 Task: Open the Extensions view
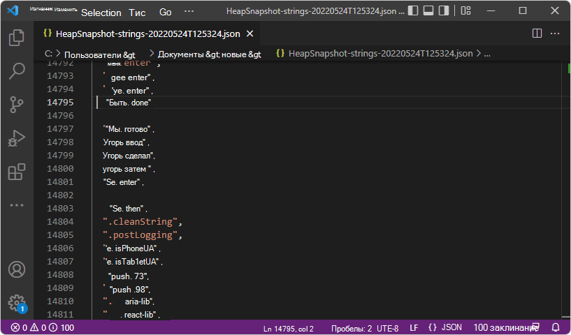pyautogui.click(x=16, y=172)
